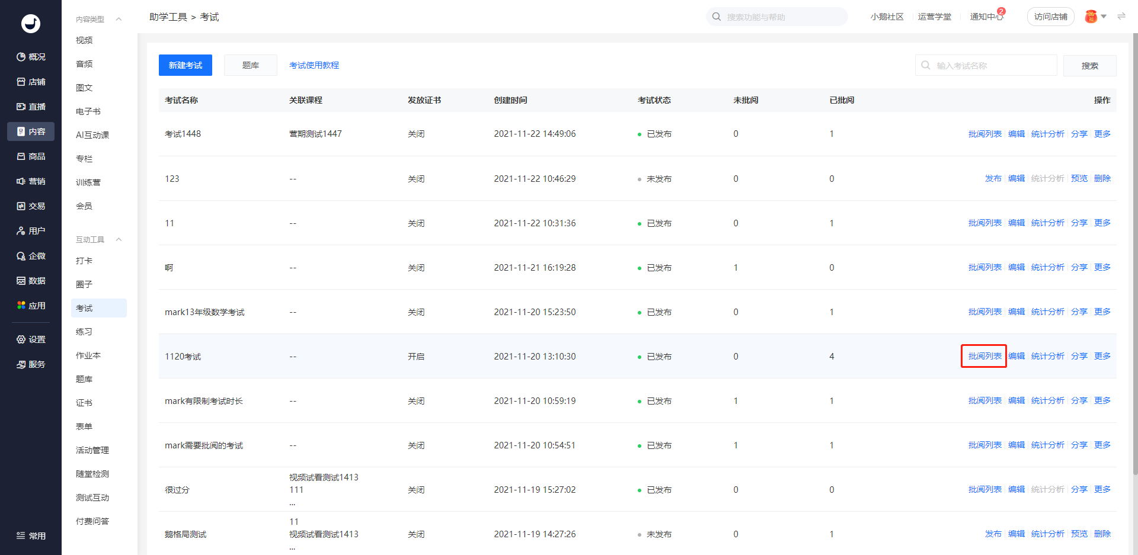Open 小鹅社区 link in header

pos(887,17)
